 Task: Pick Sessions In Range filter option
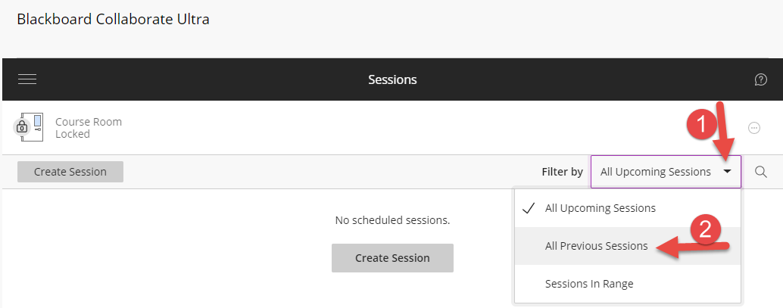[588, 284]
